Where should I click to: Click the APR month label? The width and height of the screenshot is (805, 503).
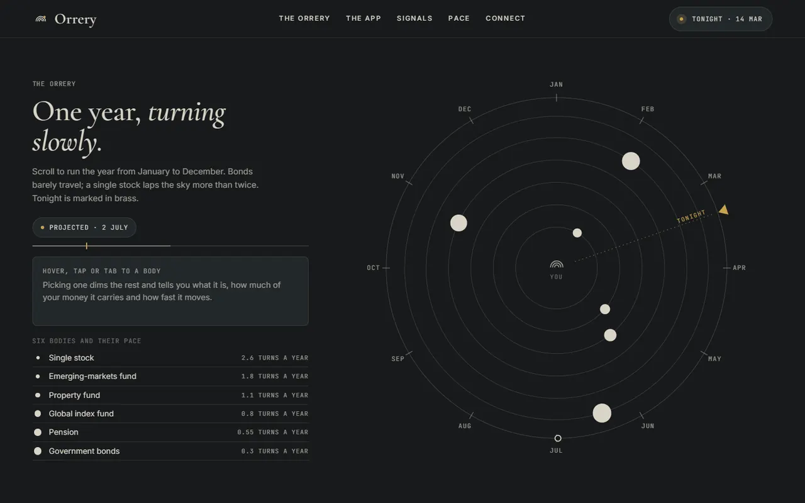740,268
